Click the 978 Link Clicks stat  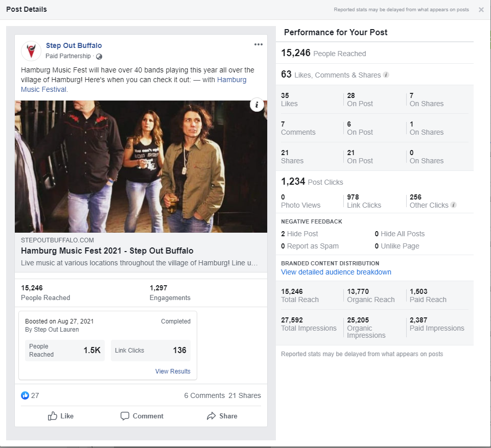364,201
